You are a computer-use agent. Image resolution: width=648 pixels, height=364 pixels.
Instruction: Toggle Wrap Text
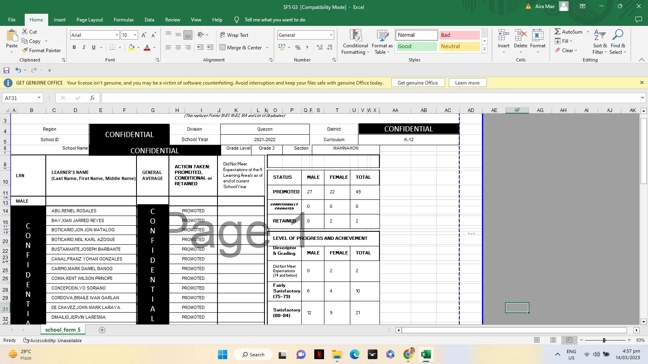click(x=234, y=35)
